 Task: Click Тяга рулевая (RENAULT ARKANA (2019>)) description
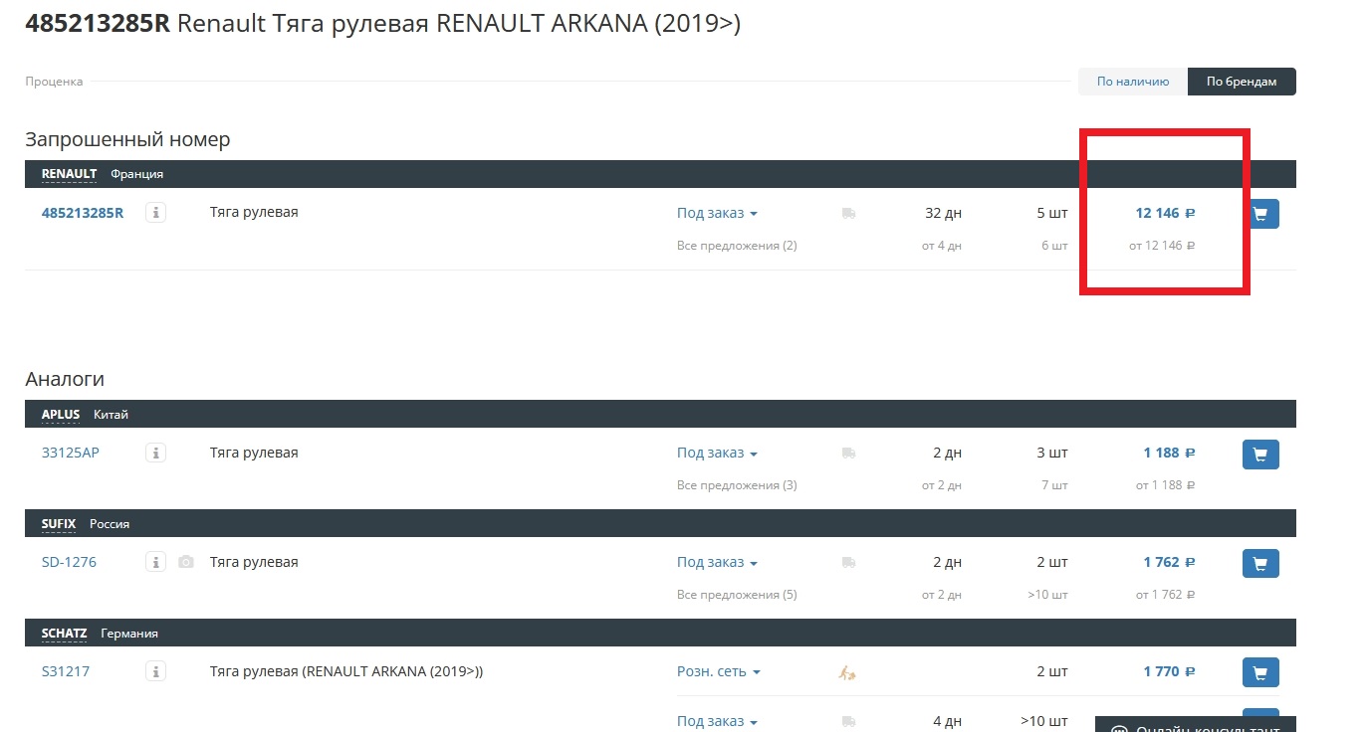[346, 671]
